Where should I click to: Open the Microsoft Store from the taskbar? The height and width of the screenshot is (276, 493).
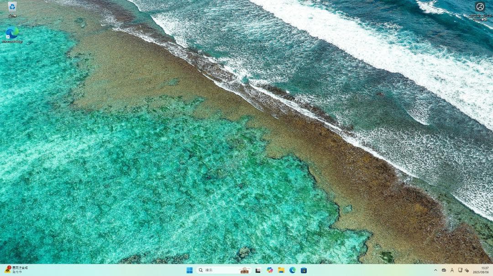point(304,270)
